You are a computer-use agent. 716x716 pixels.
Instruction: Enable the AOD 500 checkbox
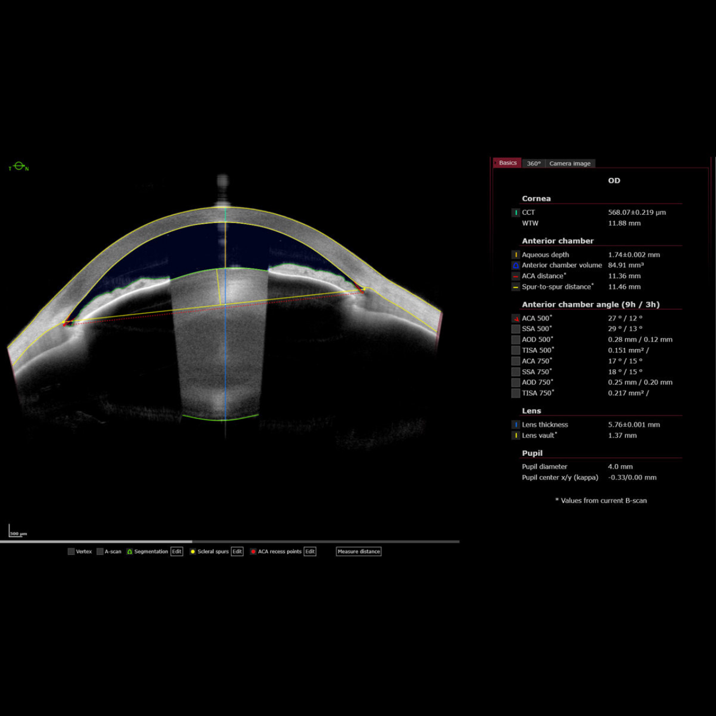516,340
